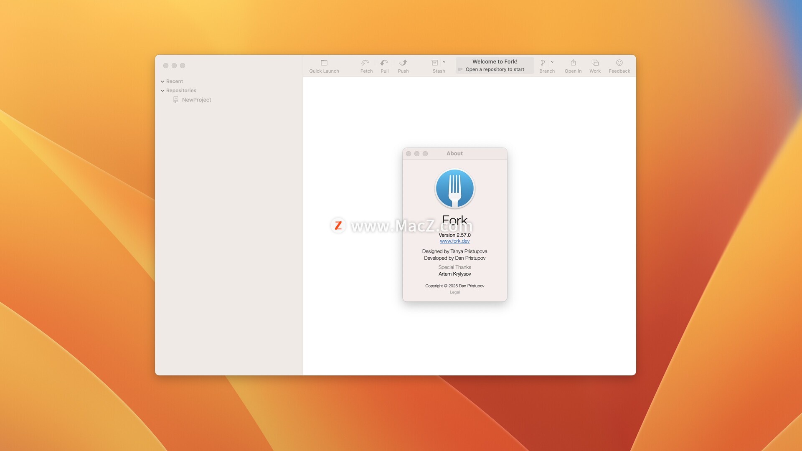Click the Quick Launch folder icon

[x=324, y=63]
